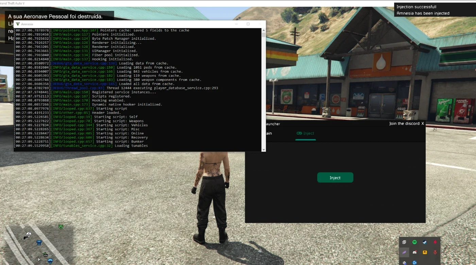Viewport: 476px width, 265px height.
Task: Click the green Inject button
Action: click(x=335, y=177)
